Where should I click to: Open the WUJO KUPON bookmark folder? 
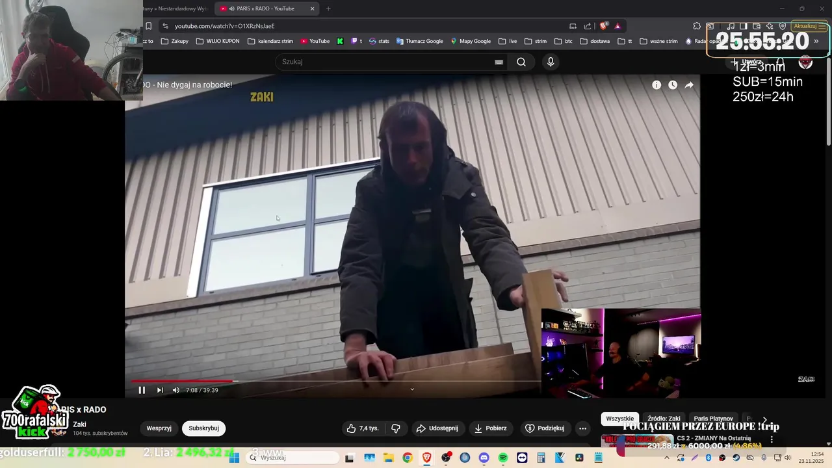pos(217,41)
